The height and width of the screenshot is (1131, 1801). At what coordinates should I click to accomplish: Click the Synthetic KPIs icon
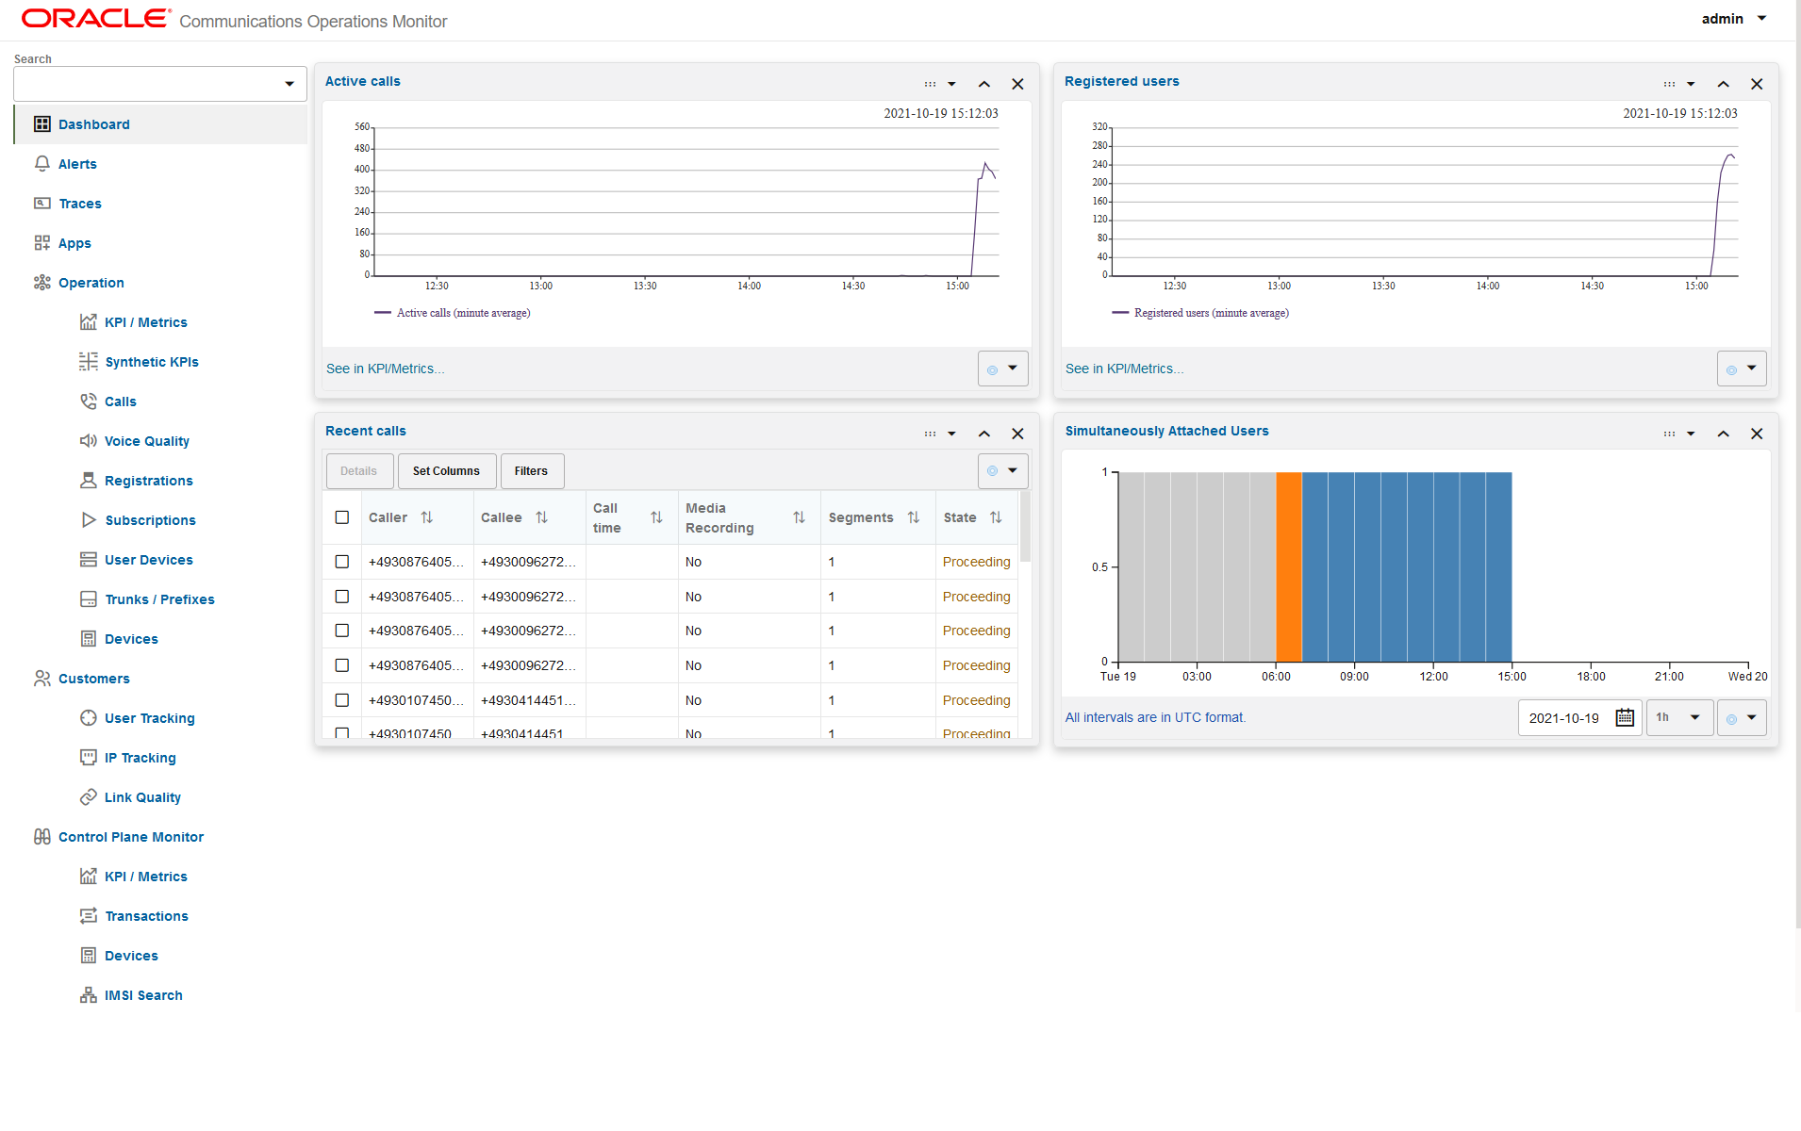tap(88, 362)
